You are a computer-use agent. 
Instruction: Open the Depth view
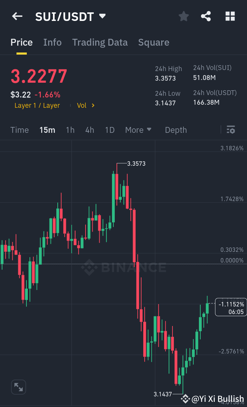[176, 130]
